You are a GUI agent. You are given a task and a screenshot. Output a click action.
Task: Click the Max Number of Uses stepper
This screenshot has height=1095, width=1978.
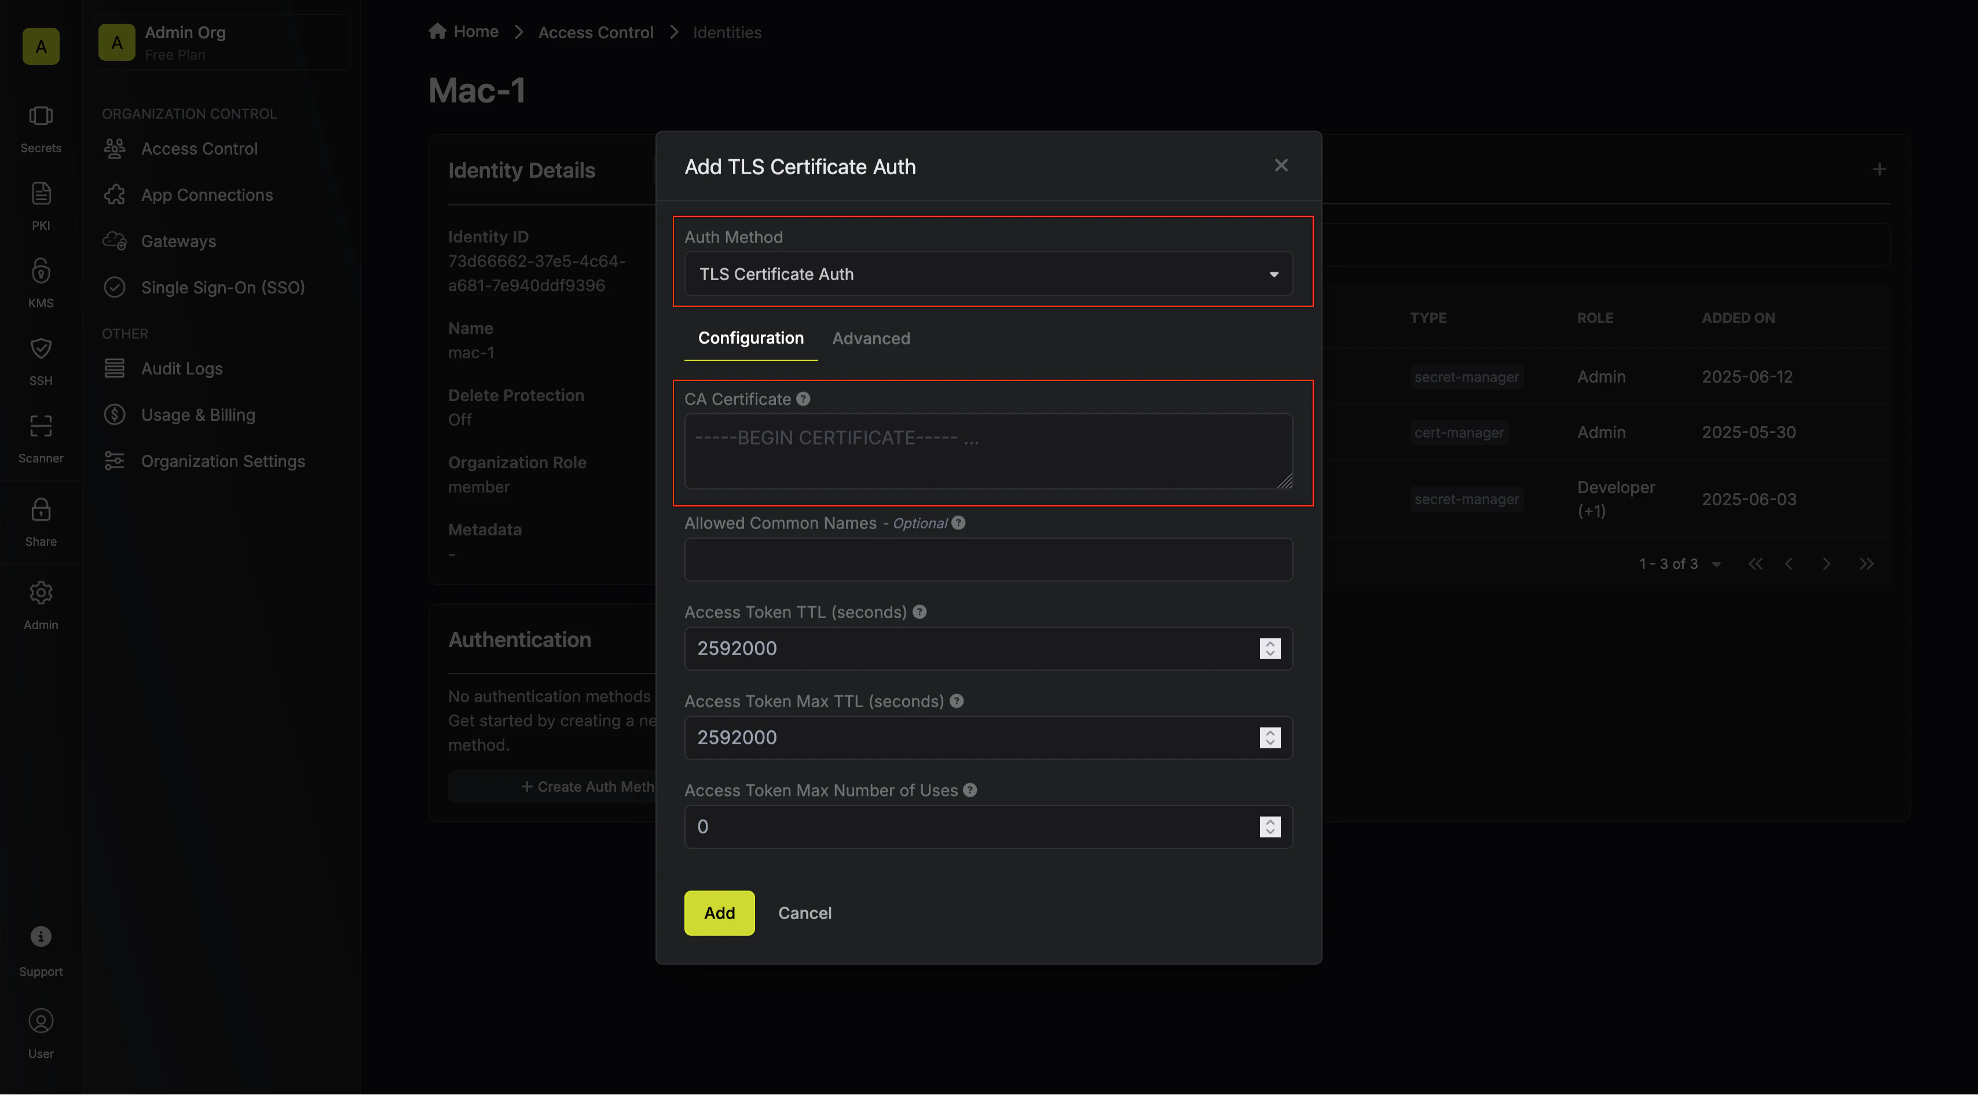[x=1270, y=826]
